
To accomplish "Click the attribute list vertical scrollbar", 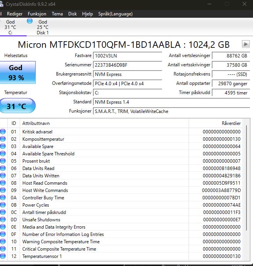I will (x=246, y=178).
